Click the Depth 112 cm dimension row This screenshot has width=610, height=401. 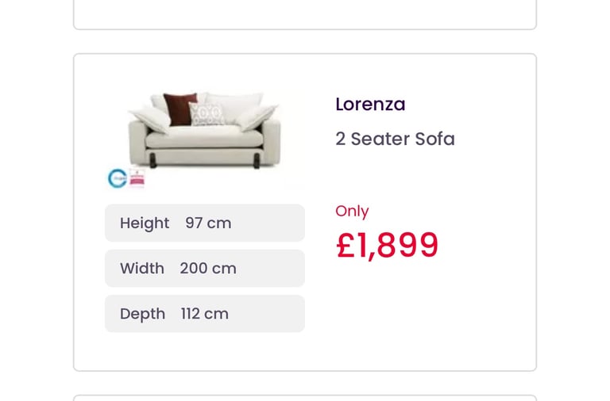coord(205,314)
